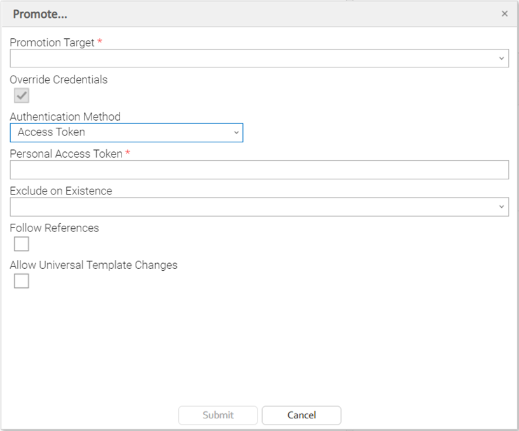Close the Promote dialog with the X
Screen dimensions: 519x431
(x=504, y=14)
